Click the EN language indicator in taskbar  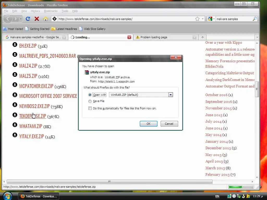[x=217, y=196]
